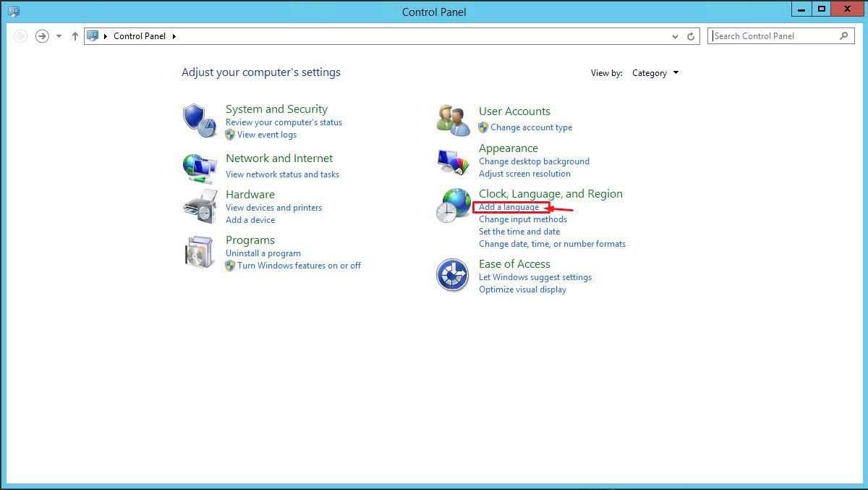The width and height of the screenshot is (868, 490).
Task: Click shield icon beside View event logs
Action: (x=230, y=135)
